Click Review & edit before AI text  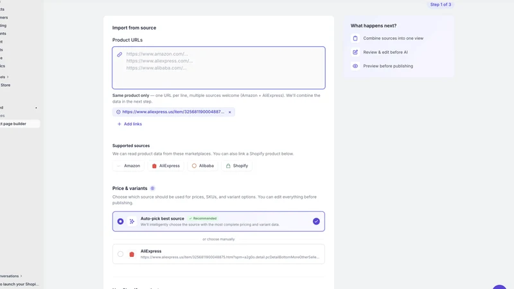coord(385,52)
